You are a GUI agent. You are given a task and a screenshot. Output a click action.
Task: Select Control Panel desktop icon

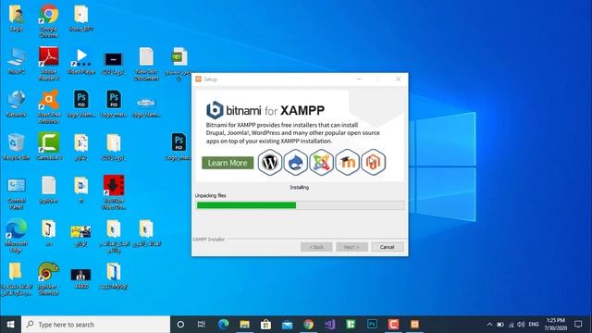click(17, 193)
